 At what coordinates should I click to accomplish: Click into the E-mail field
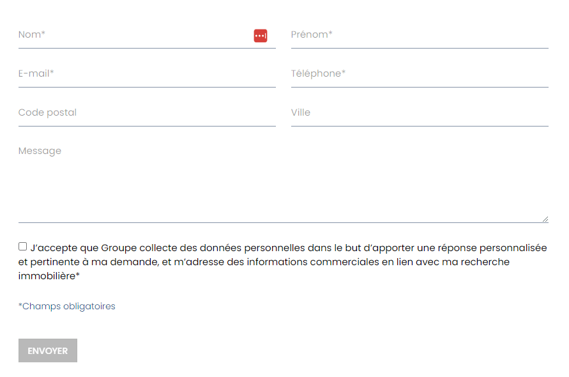point(147,74)
